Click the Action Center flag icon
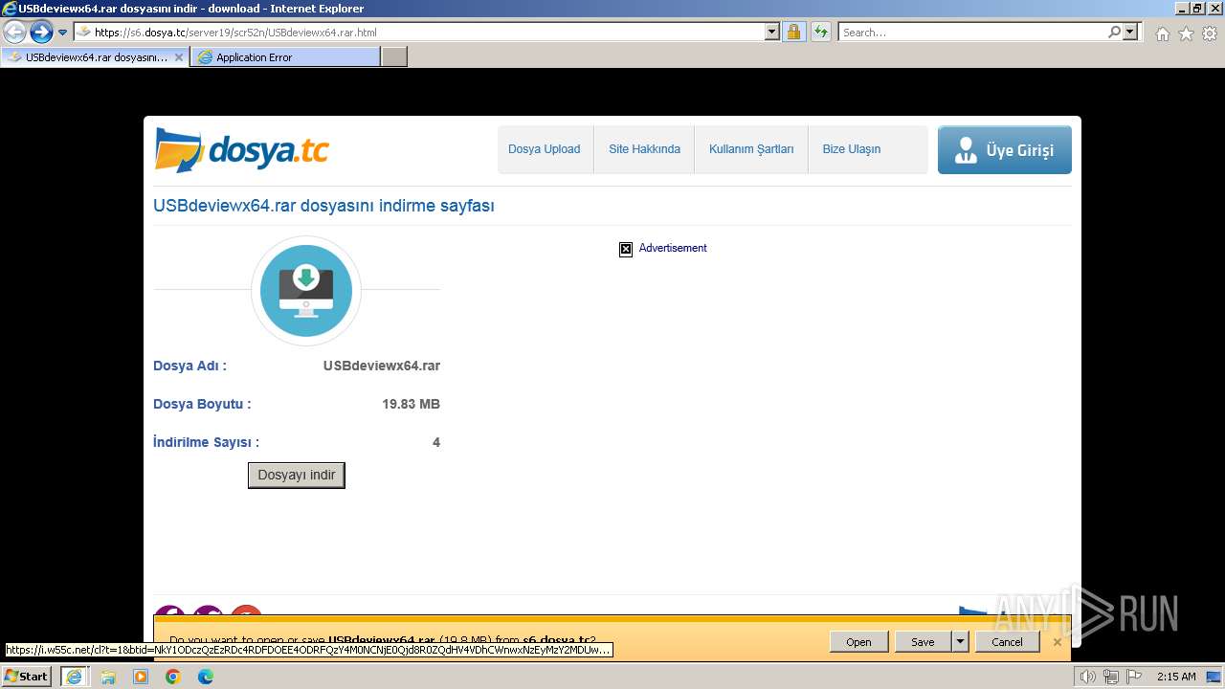Viewport: 1225px width, 689px height. [1134, 677]
